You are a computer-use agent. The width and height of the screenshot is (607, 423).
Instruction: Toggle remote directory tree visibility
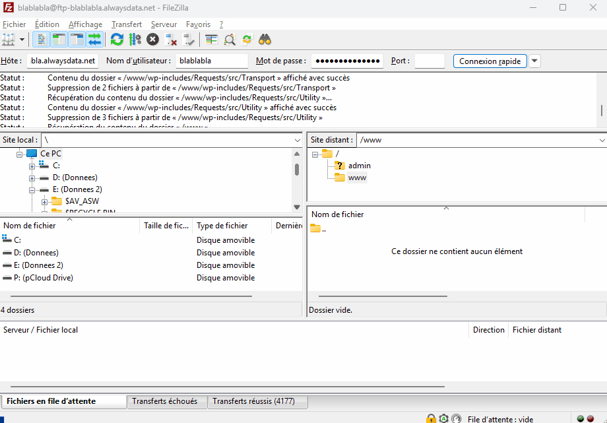(77, 40)
